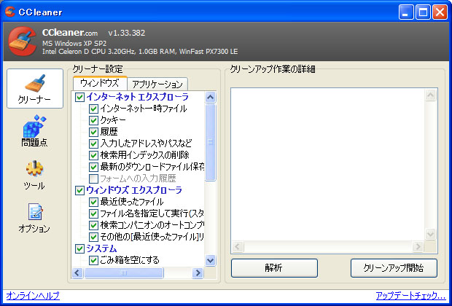Toggle 検索用インデックスの削除 checkbox
Screen dimensions: 452x306
click(x=93, y=155)
